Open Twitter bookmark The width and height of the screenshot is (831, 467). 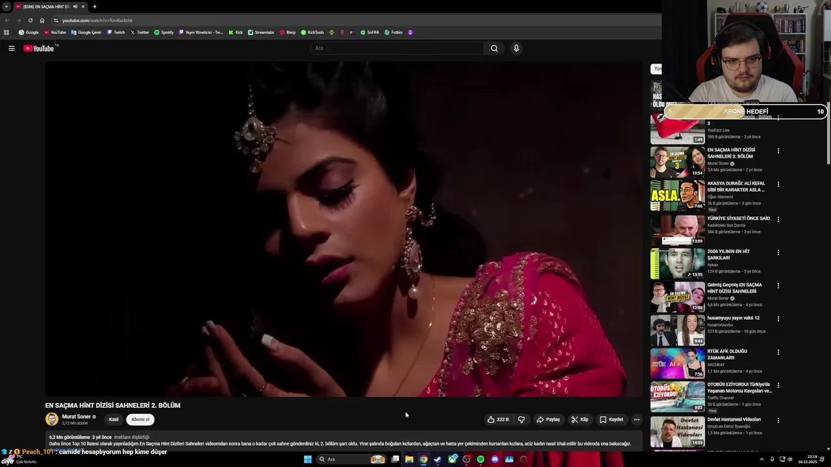click(140, 32)
